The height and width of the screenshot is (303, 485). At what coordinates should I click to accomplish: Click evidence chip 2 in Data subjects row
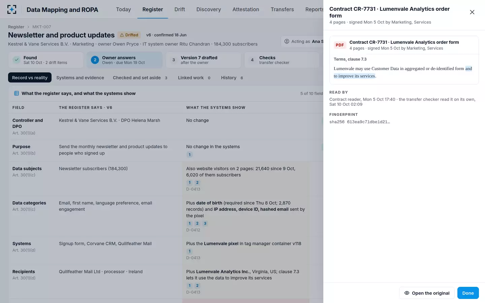point(197,182)
